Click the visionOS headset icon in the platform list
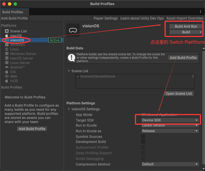The image size is (205, 171). tap(7, 40)
